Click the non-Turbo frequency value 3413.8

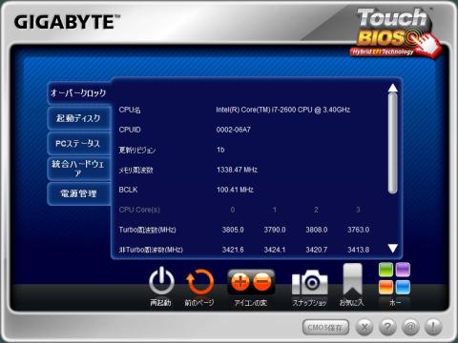[359, 250]
